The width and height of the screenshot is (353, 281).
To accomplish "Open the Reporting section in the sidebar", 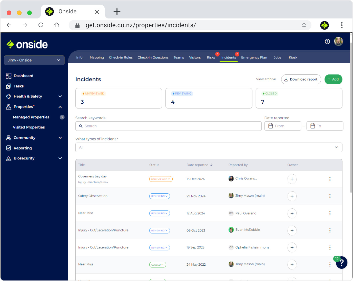I will click(x=22, y=148).
